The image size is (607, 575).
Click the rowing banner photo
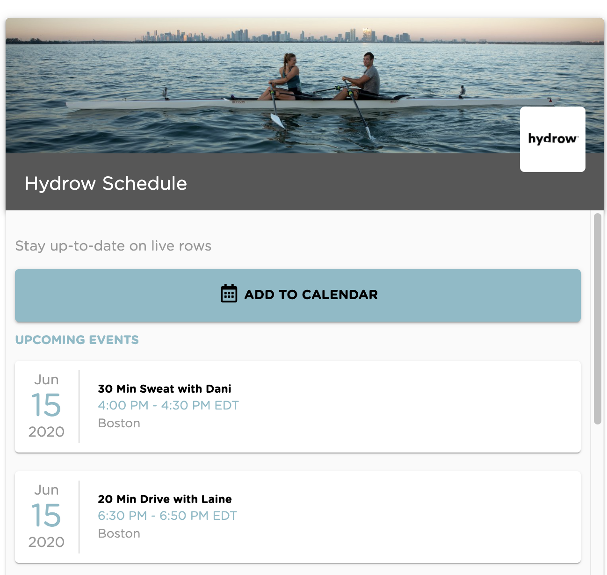pos(305,86)
